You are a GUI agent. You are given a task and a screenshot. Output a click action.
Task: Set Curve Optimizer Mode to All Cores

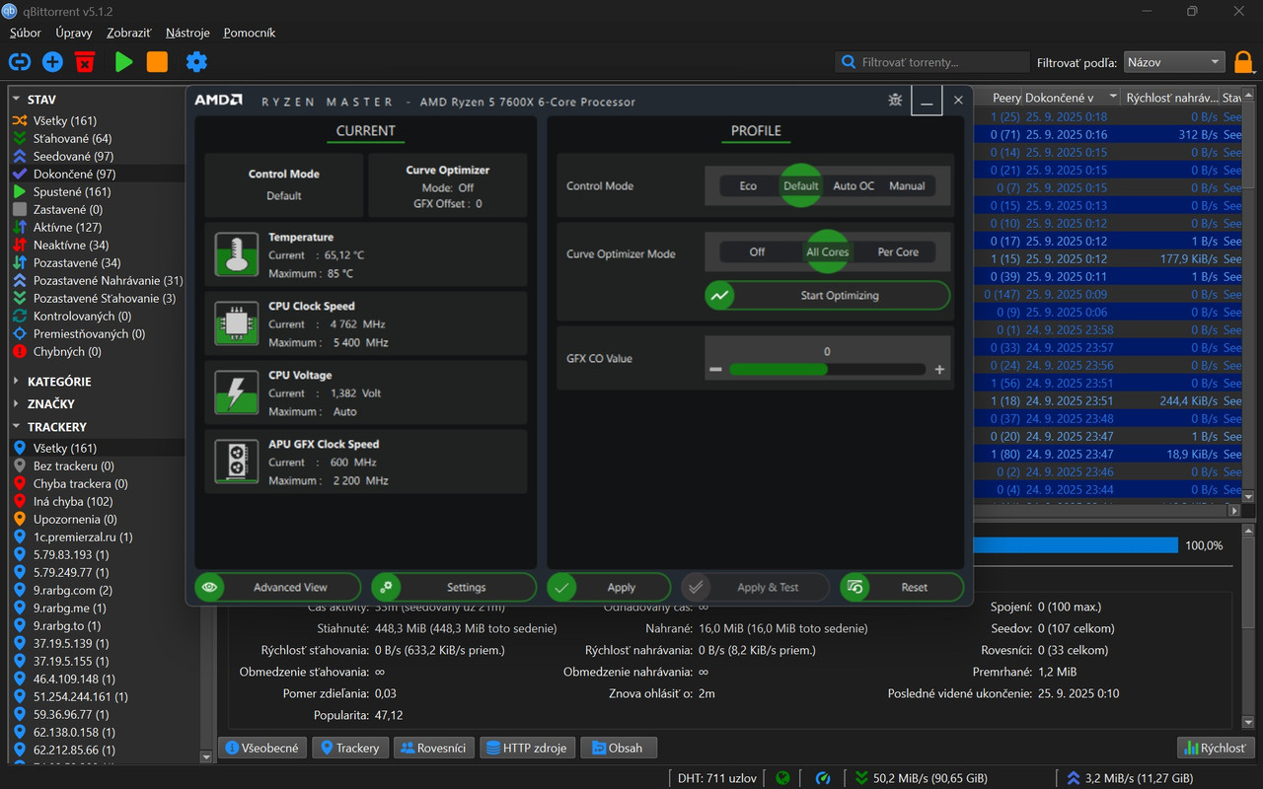click(827, 251)
